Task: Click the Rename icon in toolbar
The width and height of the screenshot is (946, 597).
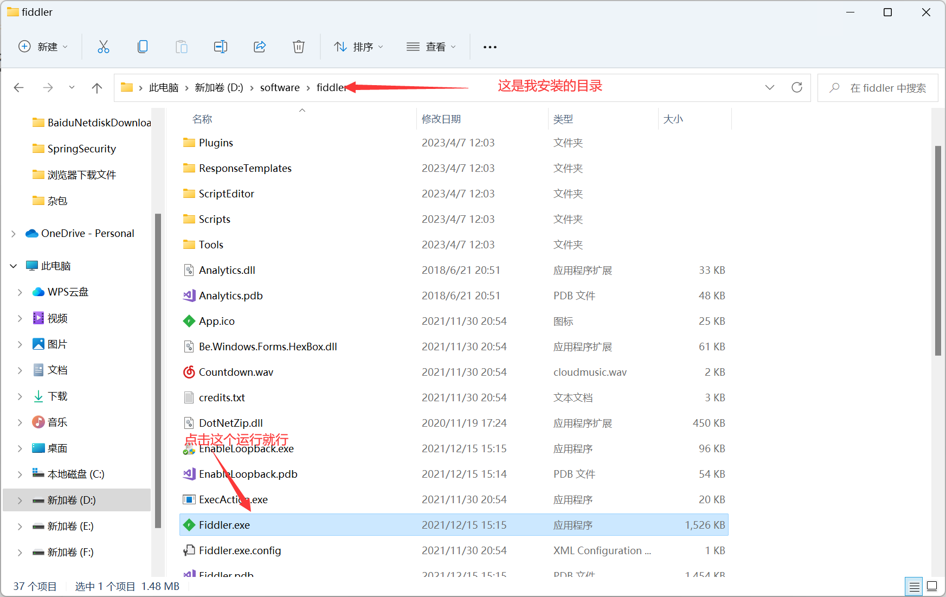Action: [x=221, y=47]
